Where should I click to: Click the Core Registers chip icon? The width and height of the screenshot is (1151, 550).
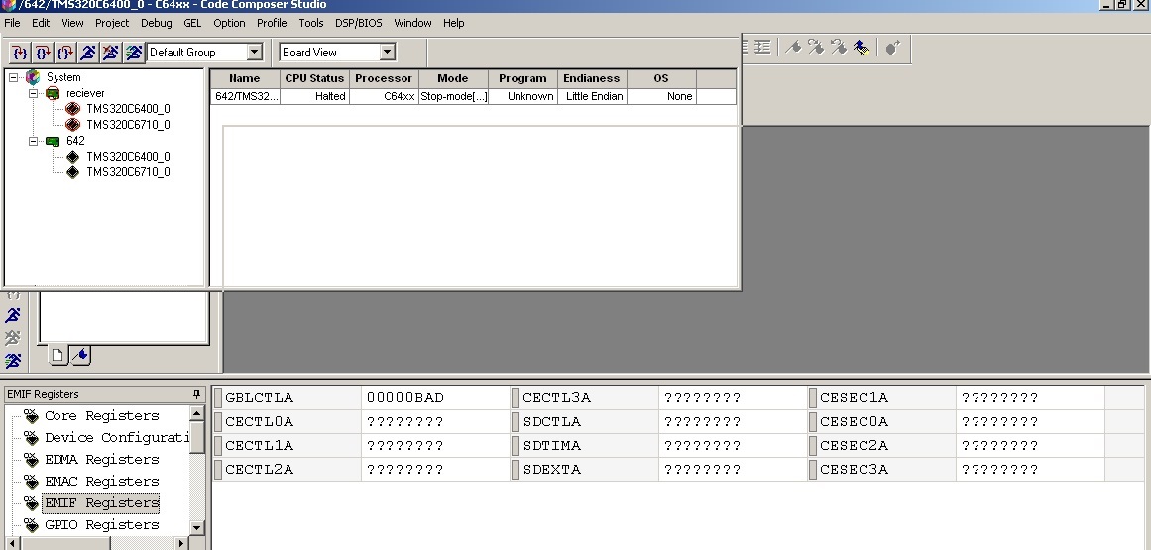31,416
